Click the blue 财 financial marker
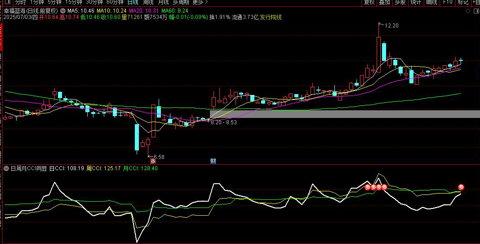The width and height of the screenshot is (480, 244). tap(213, 161)
